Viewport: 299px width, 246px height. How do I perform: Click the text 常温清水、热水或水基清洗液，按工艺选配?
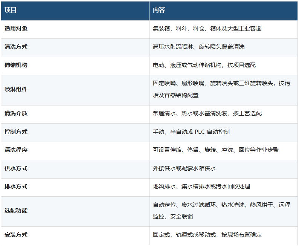207,113
